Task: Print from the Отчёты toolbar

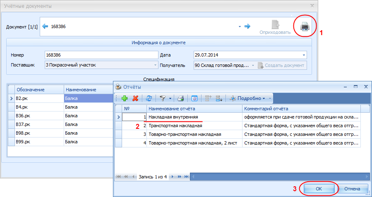Action: (181, 98)
